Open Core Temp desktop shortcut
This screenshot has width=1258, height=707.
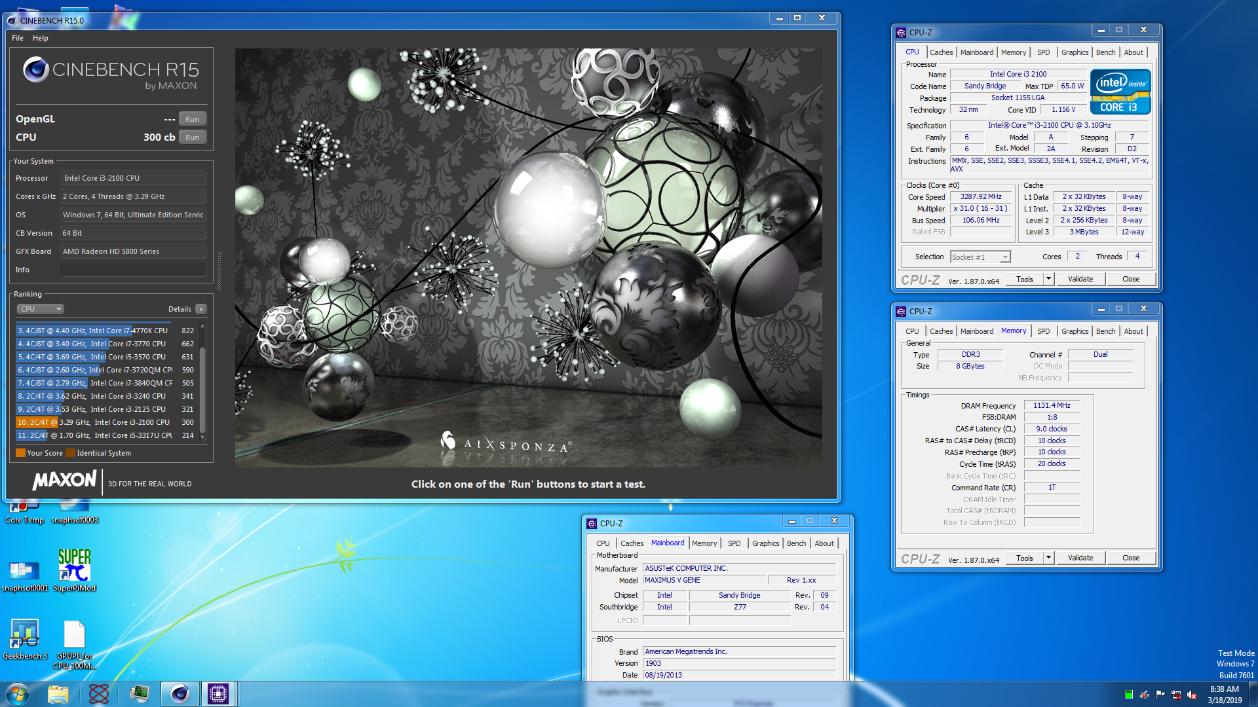pyautogui.click(x=24, y=513)
